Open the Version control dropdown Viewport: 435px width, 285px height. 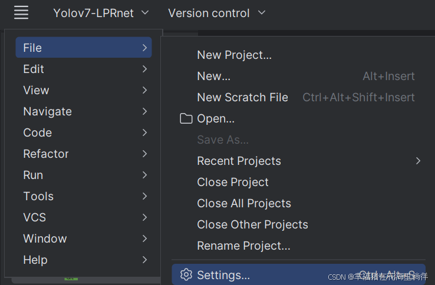click(x=216, y=13)
